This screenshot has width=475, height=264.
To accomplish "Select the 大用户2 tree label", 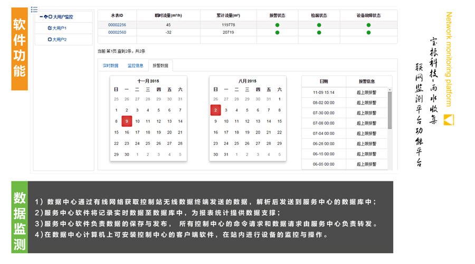I will click(59, 40).
